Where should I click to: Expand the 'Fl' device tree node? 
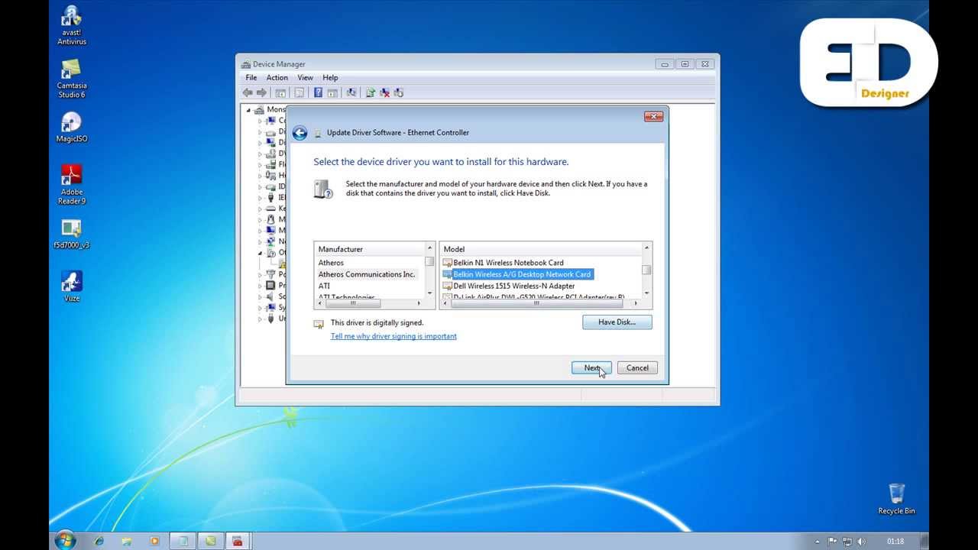(x=260, y=164)
